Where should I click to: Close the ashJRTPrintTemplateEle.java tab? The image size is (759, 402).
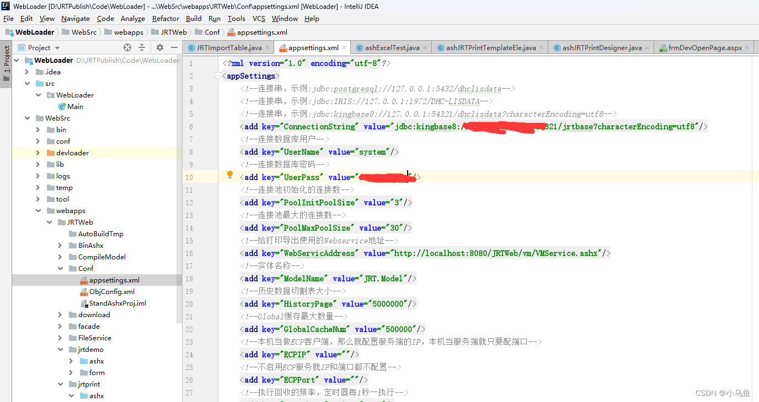[x=542, y=48]
